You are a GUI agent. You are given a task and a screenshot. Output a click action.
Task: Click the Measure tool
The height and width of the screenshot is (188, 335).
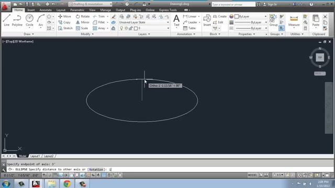pyautogui.click(x=294, y=21)
